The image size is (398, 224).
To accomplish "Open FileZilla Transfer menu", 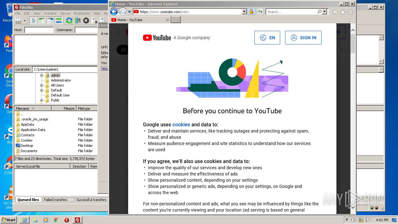I will click(50, 13).
